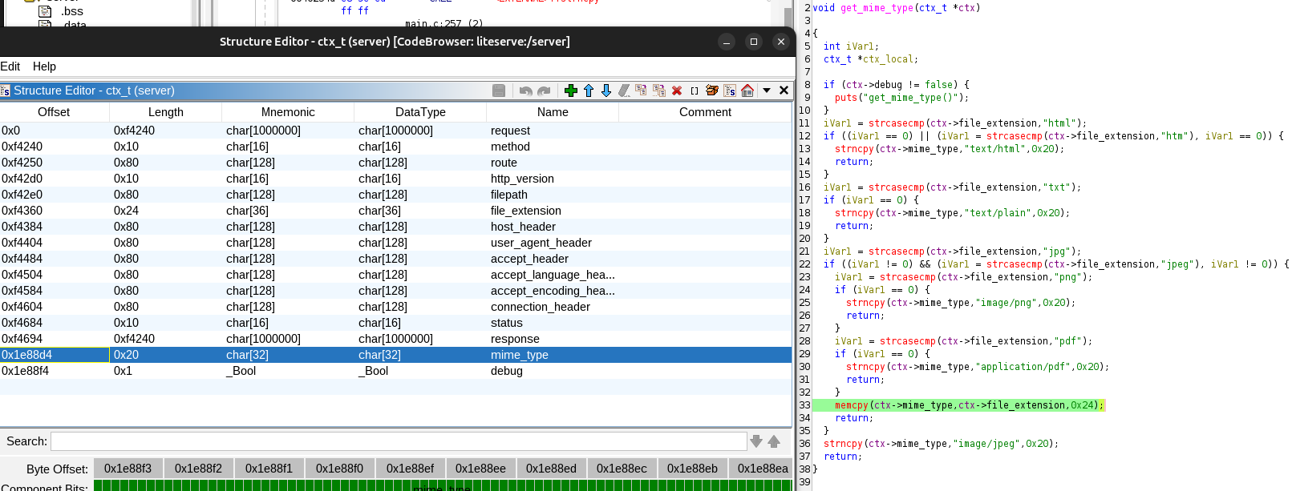Image resolution: width=1292 pixels, height=491 pixels.
Task: Click the house icon in structure toolbar
Action: 747,91
